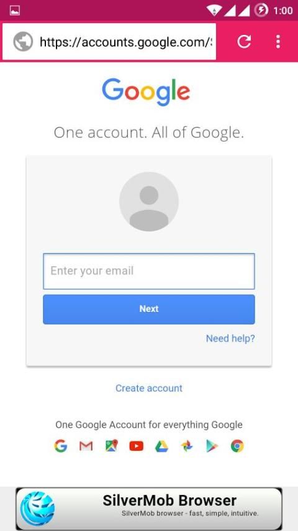Viewport: 298px width, 531px height.
Task: Click the Google Play icon
Action: pyautogui.click(x=212, y=446)
